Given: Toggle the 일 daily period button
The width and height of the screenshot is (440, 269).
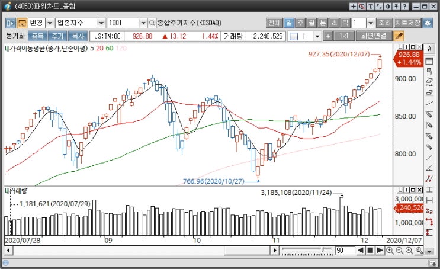Looking at the screenshot, I should coord(289,23).
